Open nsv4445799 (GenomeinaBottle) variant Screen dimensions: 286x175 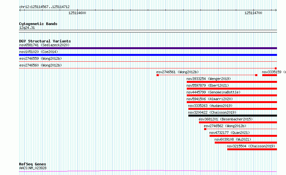(x=213, y=92)
